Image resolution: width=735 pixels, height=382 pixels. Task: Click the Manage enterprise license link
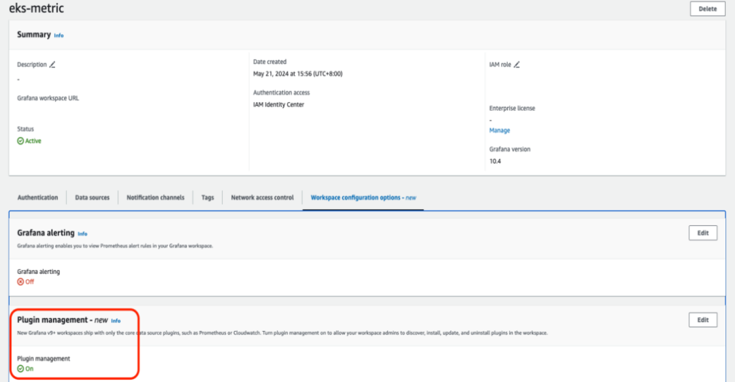(x=500, y=131)
